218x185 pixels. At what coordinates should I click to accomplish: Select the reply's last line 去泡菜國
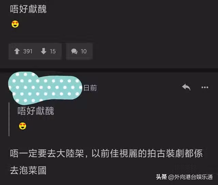point(28,170)
